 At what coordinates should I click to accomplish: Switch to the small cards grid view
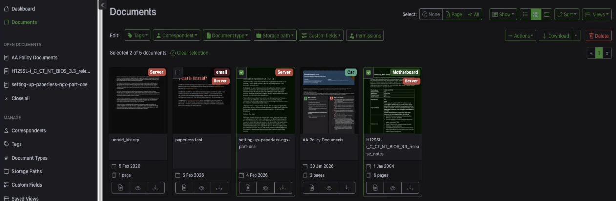[x=535, y=15]
